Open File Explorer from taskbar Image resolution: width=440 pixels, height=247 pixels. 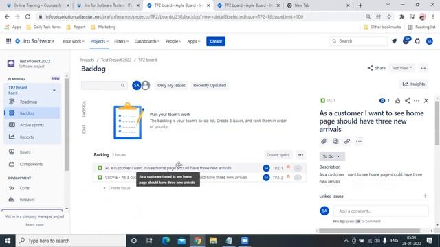[213, 241]
